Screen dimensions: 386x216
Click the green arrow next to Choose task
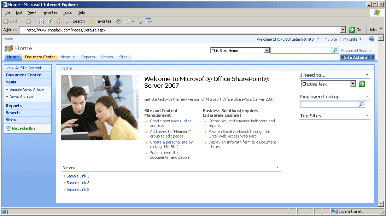[362, 84]
